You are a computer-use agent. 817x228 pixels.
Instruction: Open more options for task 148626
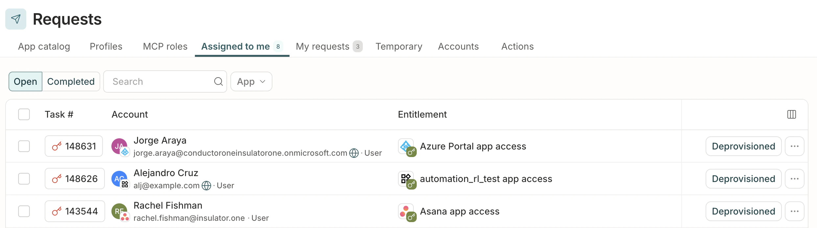click(795, 179)
